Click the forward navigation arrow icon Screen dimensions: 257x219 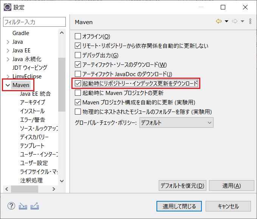(235, 21)
